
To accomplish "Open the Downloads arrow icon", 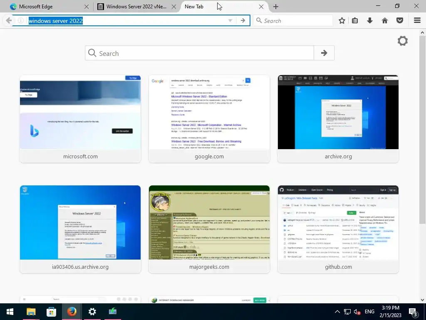I will (370, 21).
